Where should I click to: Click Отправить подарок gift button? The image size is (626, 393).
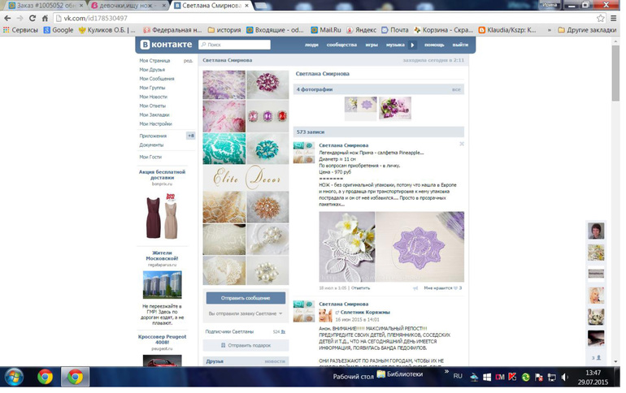pyautogui.click(x=246, y=345)
